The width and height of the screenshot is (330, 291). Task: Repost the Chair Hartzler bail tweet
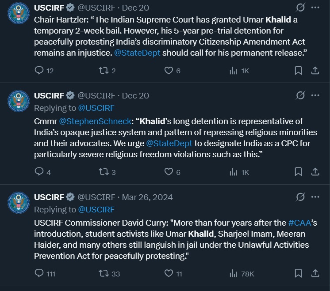point(104,71)
